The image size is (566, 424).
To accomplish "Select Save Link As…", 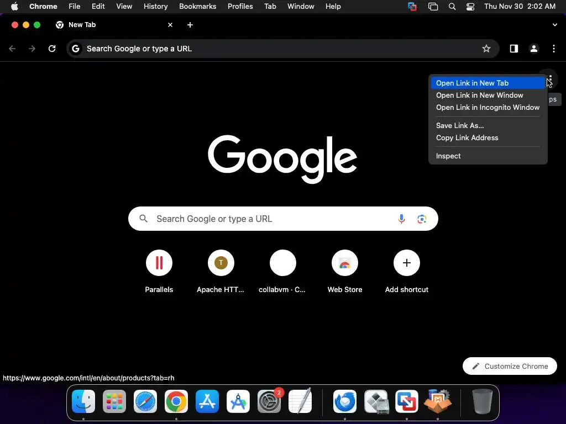I will [488, 125].
